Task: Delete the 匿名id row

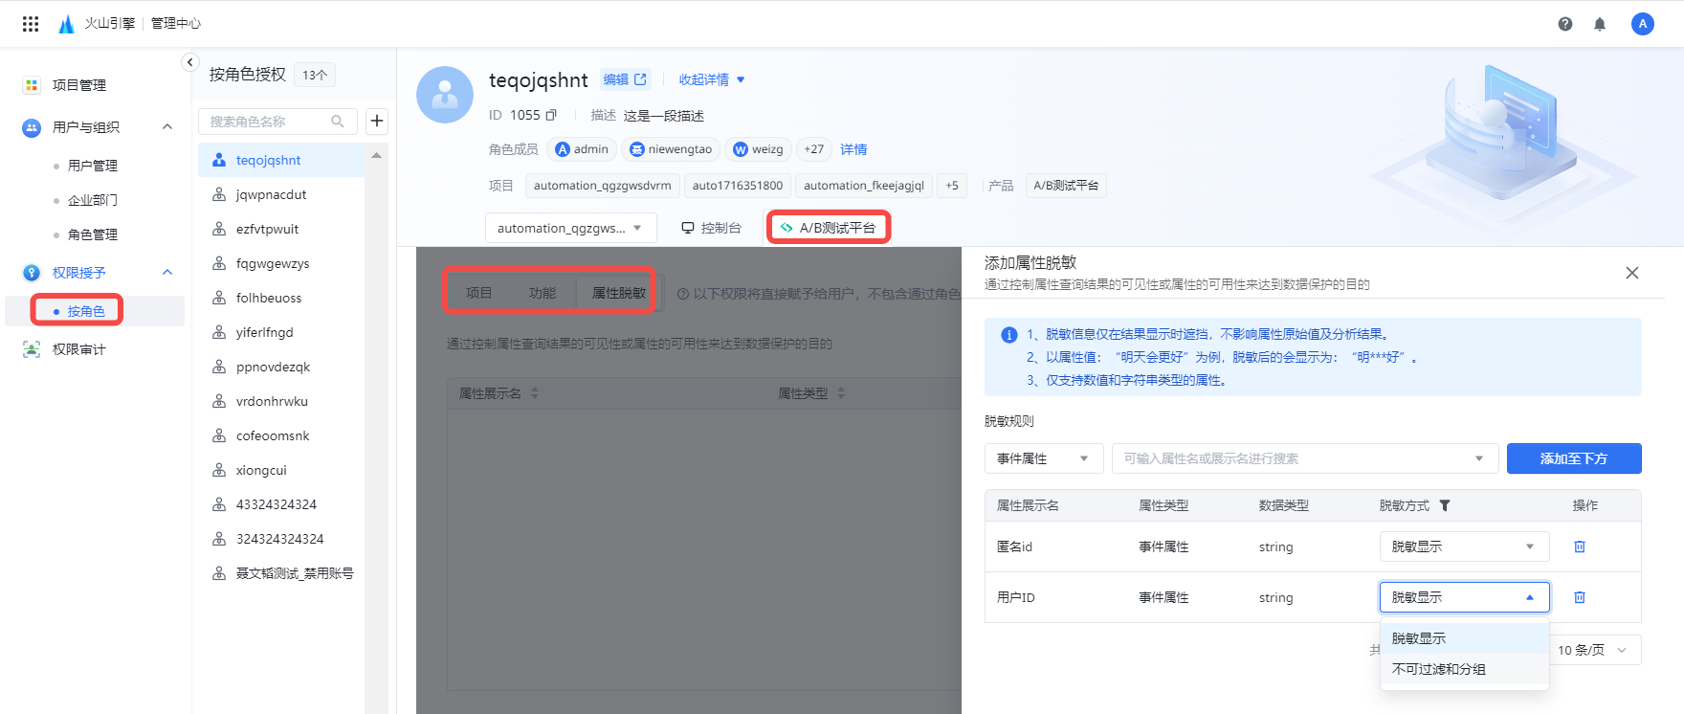Action: coord(1580,547)
